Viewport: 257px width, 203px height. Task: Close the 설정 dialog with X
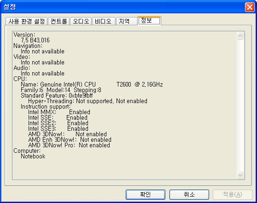coord(250,7)
